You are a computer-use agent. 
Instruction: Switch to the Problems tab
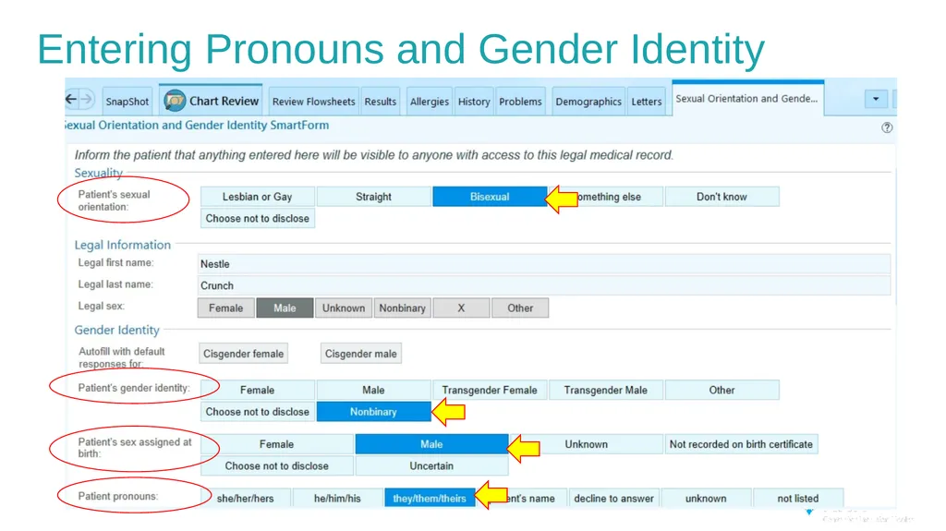(x=520, y=102)
